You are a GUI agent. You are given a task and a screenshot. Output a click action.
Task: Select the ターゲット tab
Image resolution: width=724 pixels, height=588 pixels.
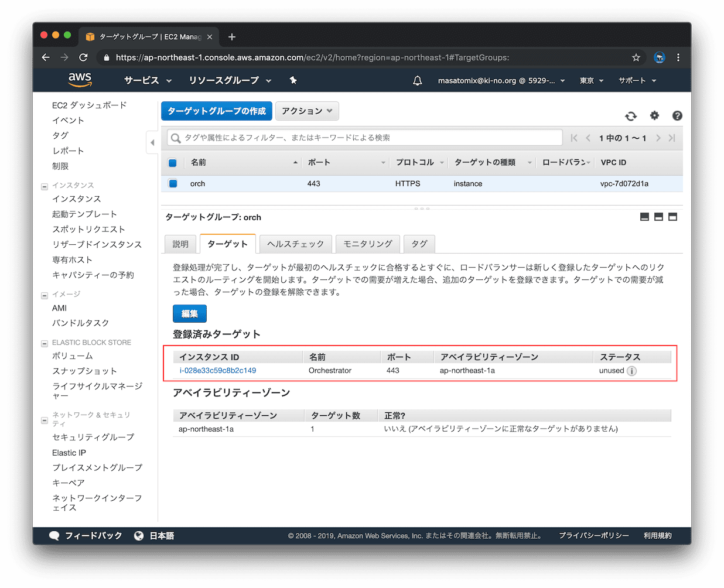[x=227, y=244]
